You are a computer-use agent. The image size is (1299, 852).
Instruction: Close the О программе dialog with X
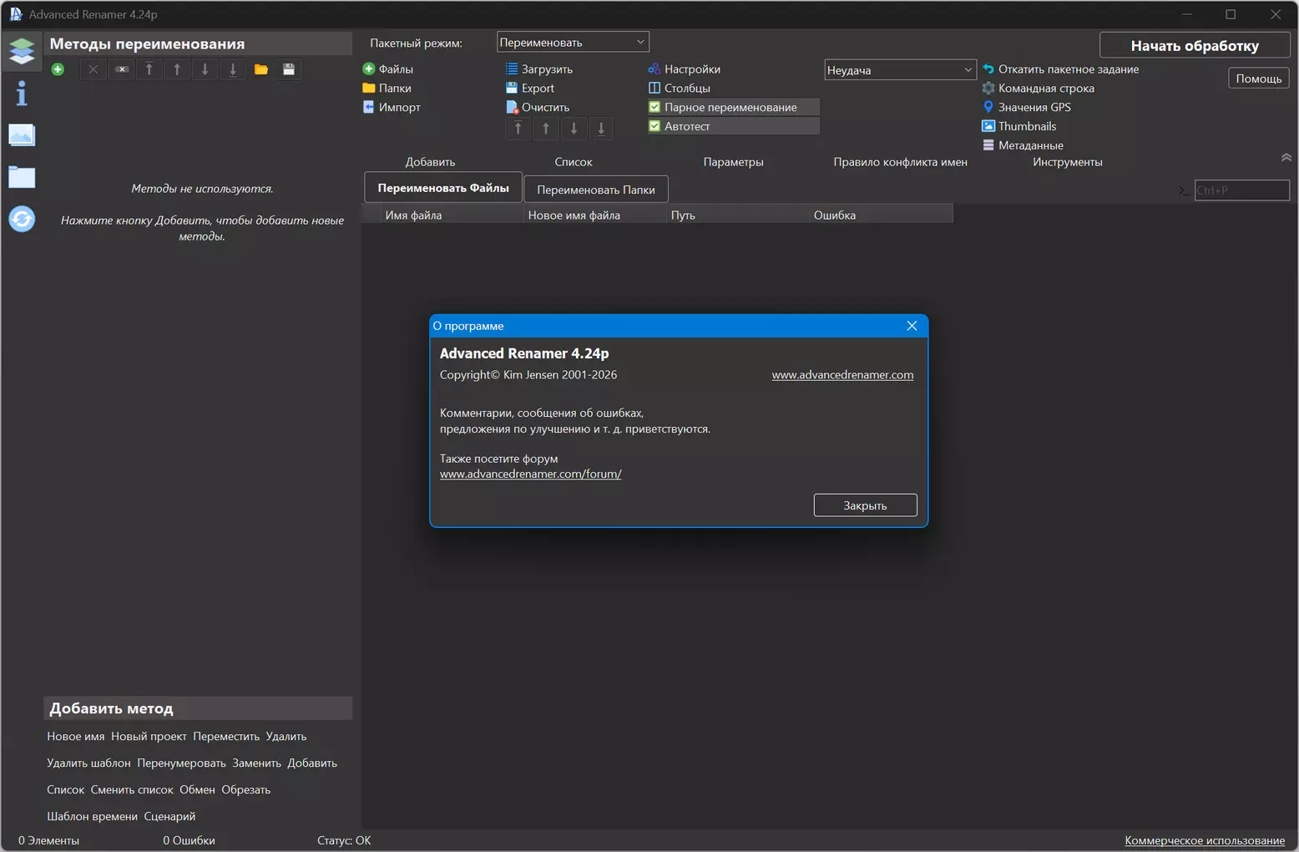point(912,326)
